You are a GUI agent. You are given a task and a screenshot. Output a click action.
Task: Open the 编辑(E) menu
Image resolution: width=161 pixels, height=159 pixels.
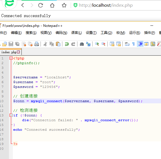coord(16,33)
